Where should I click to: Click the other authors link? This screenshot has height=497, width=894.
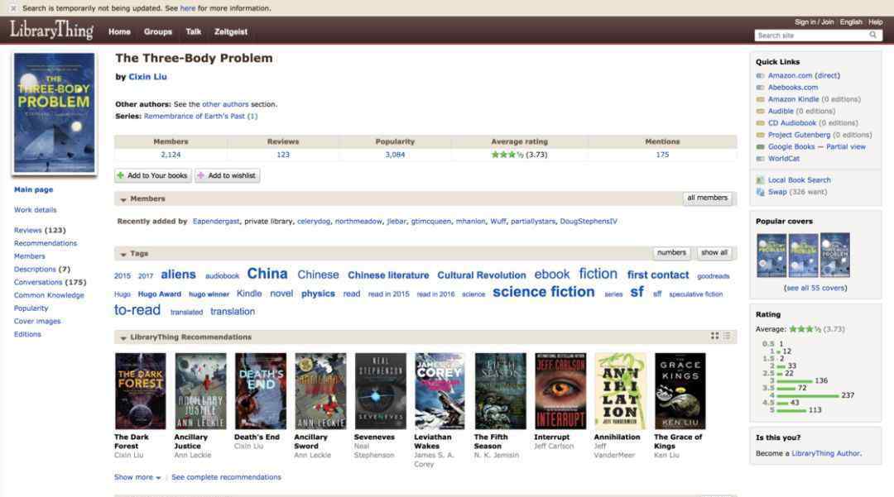pos(225,105)
